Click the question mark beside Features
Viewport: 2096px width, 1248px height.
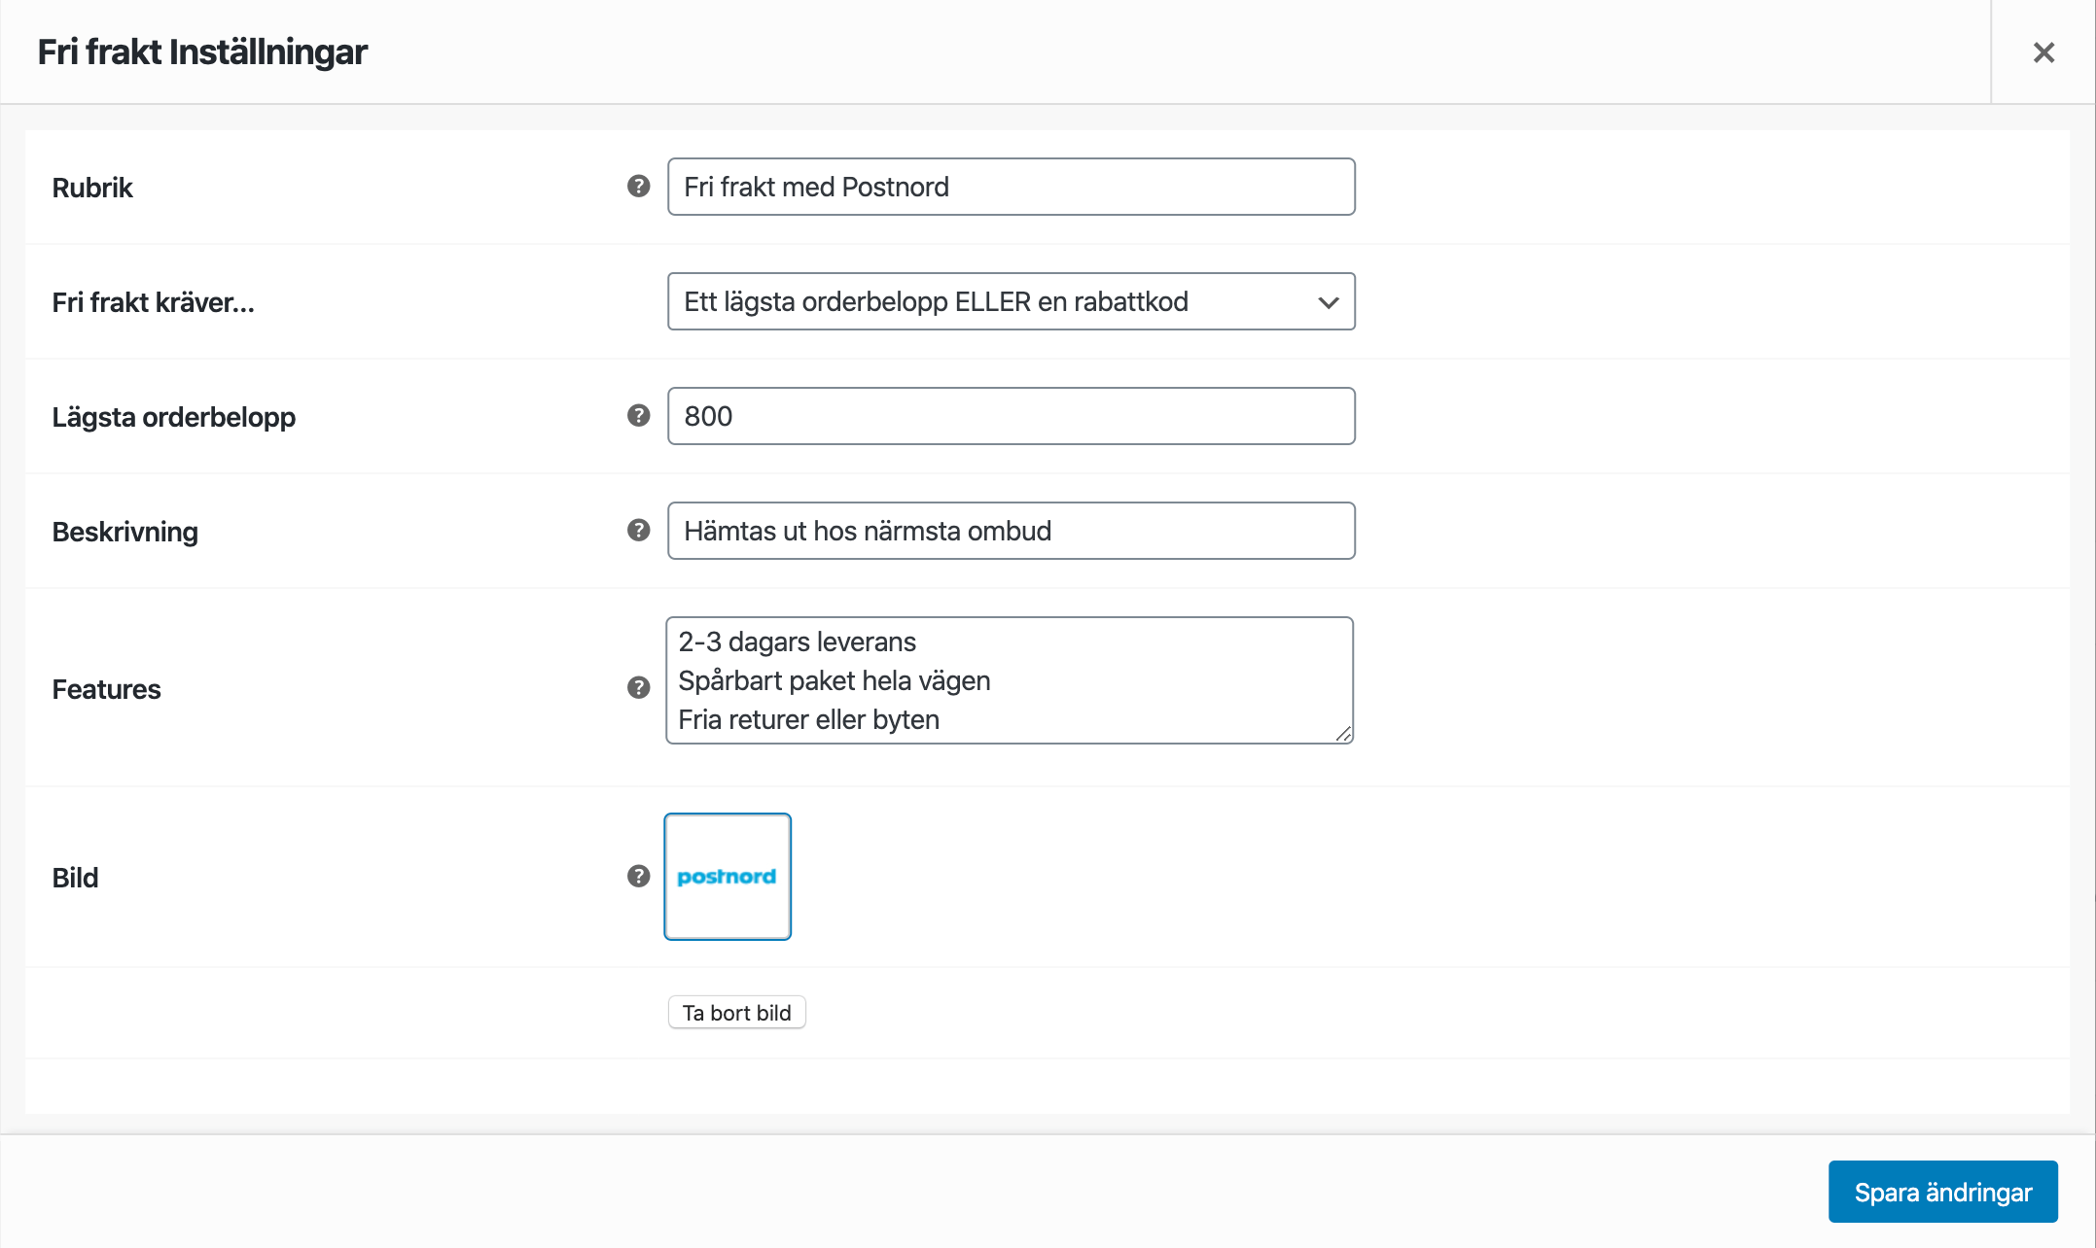[x=638, y=687]
